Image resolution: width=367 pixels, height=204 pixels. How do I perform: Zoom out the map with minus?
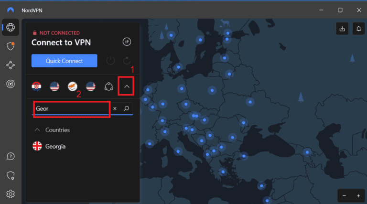[344, 196]
